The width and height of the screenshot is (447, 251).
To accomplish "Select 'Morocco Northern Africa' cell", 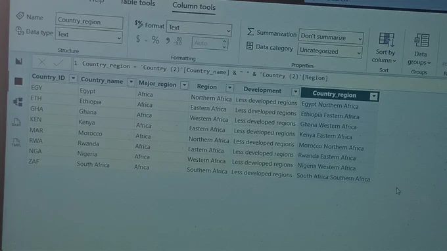I will 331,147.
